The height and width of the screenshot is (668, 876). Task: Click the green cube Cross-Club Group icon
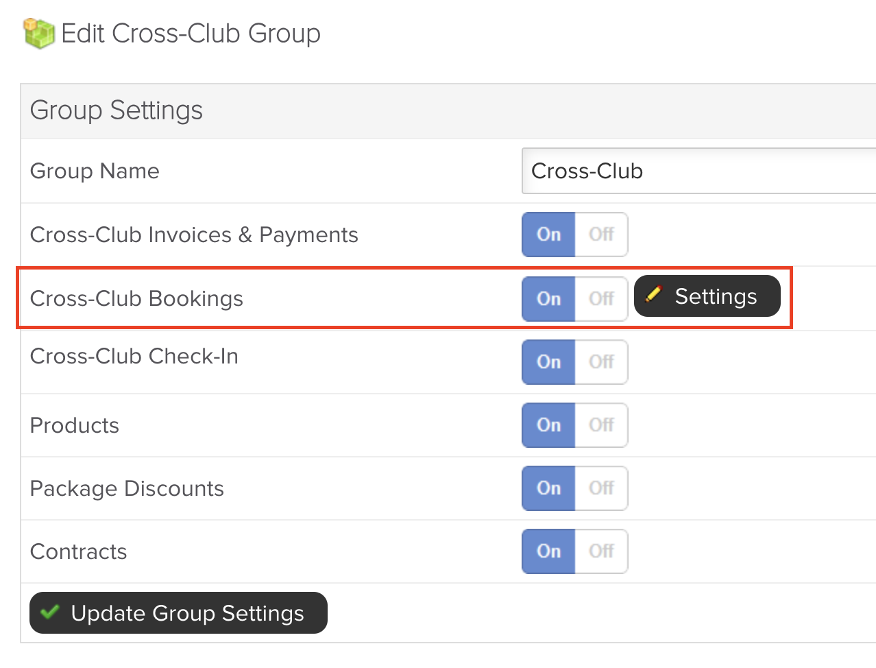[x=38, y=34]
